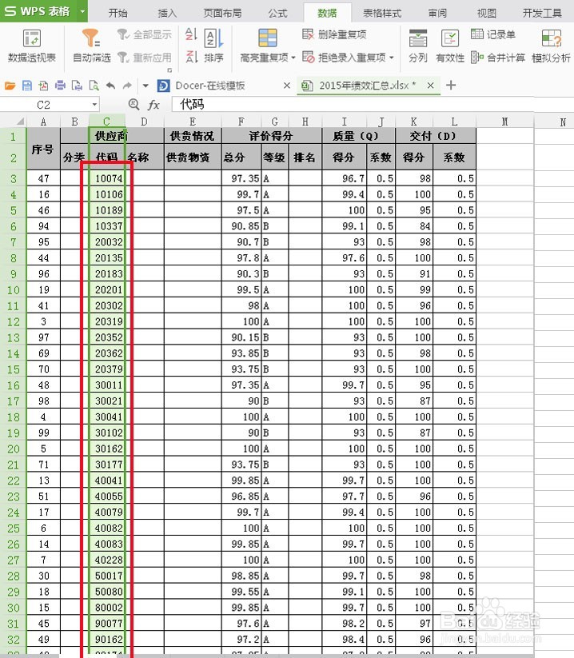Click the cell with code 20319
The height and width of the screenshot is (658, 574).
(x=107, y=321)
